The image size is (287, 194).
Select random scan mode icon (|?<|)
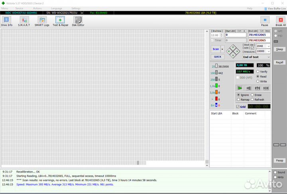click(258, 88)
